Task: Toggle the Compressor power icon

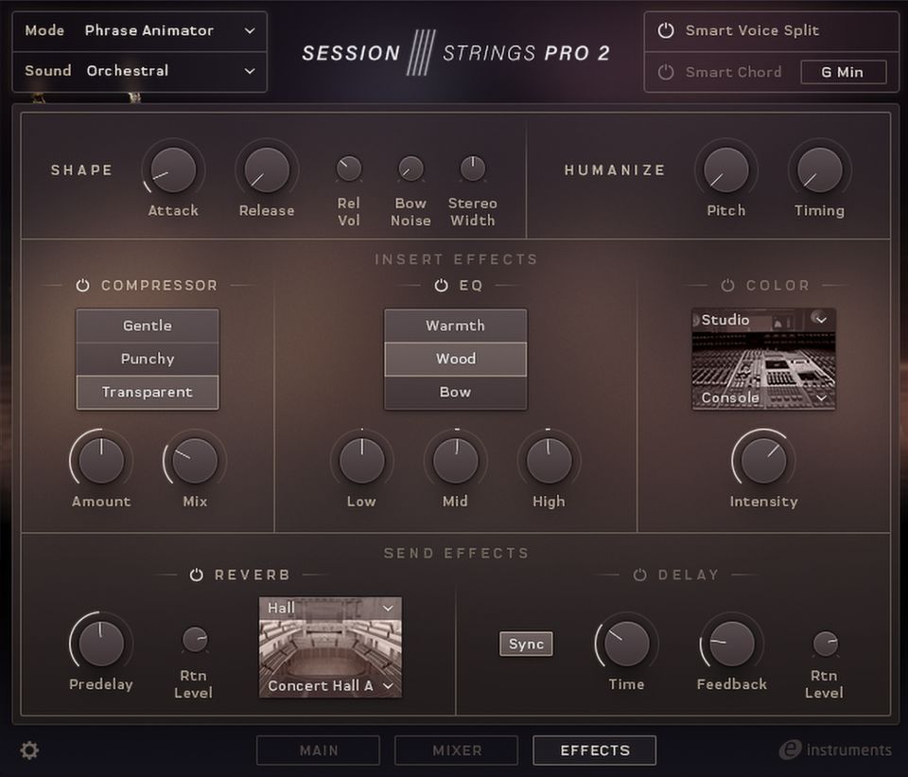Action: (82, 286)
